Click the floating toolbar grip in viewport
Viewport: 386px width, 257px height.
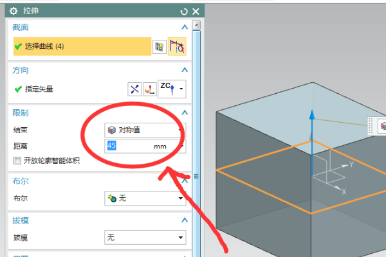coord(371,125)
